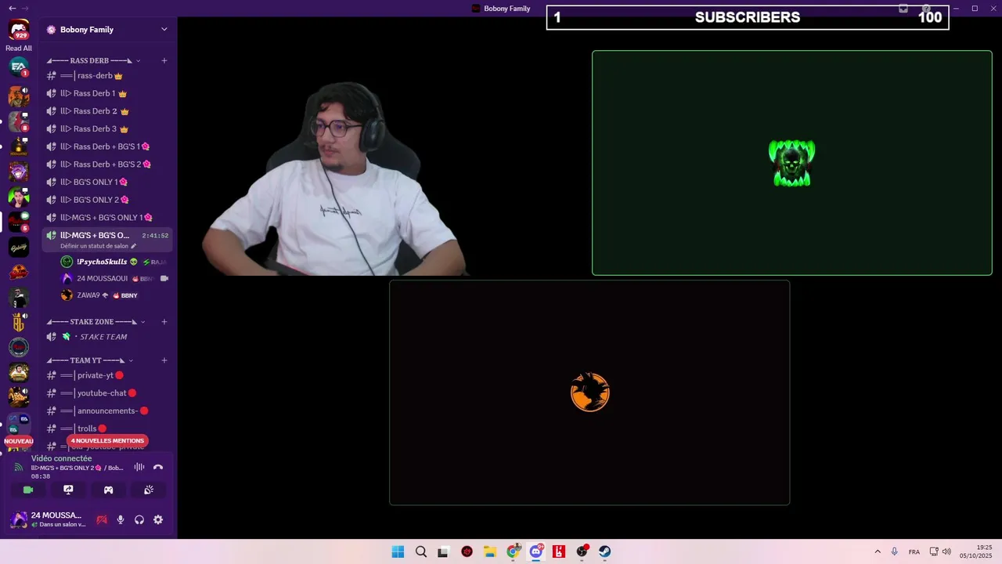Go back with title bar arrow
The height and width of the screenshot is (564, 1002).
[x=12, y=8]
